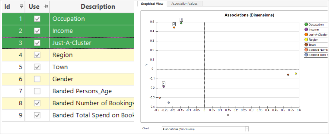The height and width of the screenshot is (134, 329).
Task: Click the Region legend label text
Action: pyautogui.click(x=313, y=40)
